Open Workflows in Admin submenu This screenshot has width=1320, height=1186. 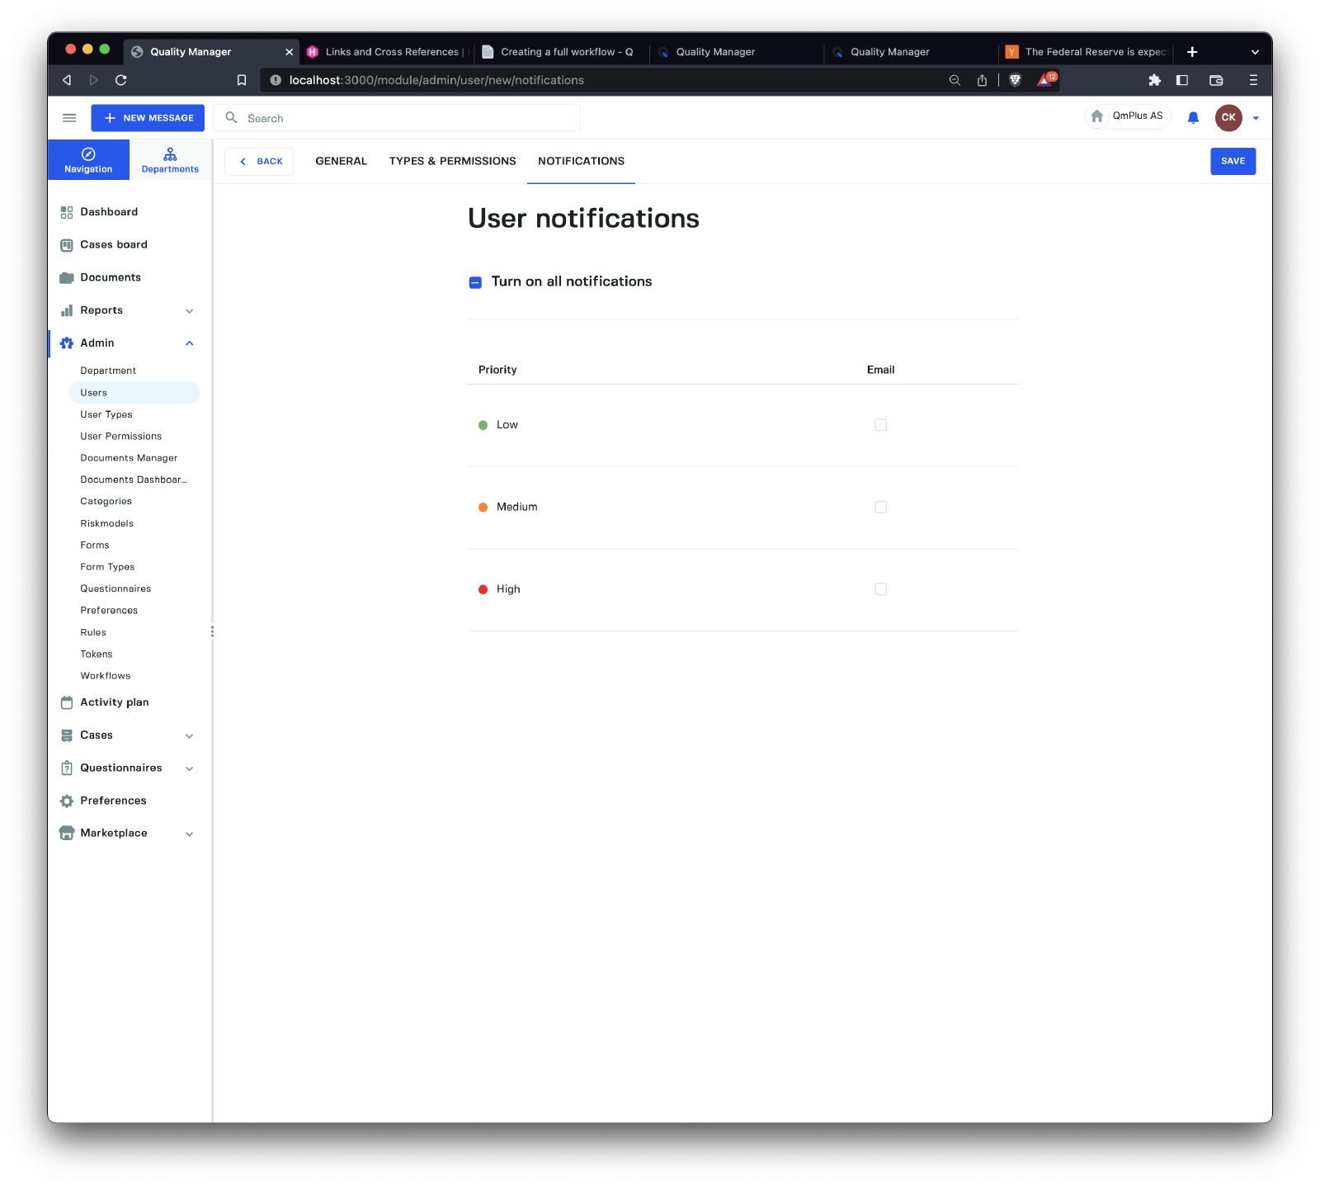tap(106, 676)
